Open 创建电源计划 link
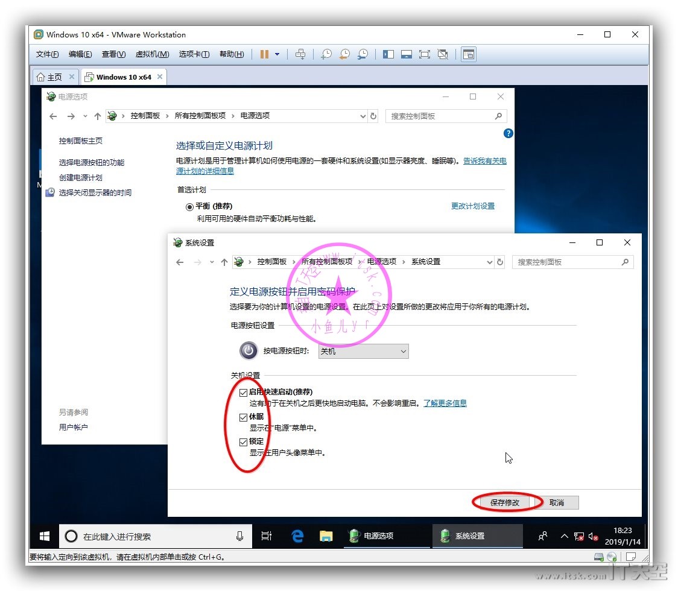 tap(80, 178)
